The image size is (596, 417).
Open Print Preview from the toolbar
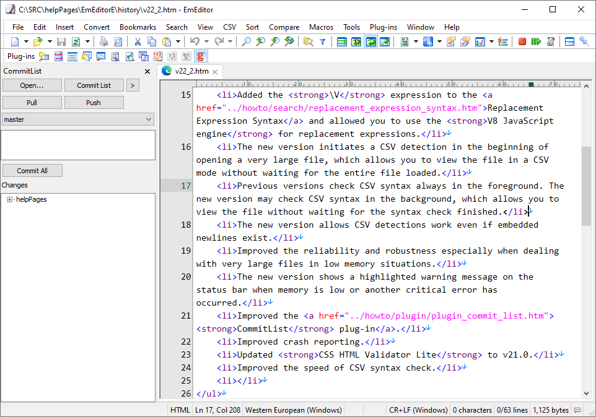118,41
